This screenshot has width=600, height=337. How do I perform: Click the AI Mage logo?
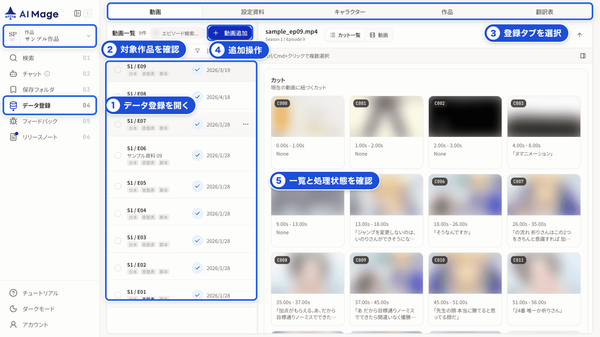click(32, 14)
